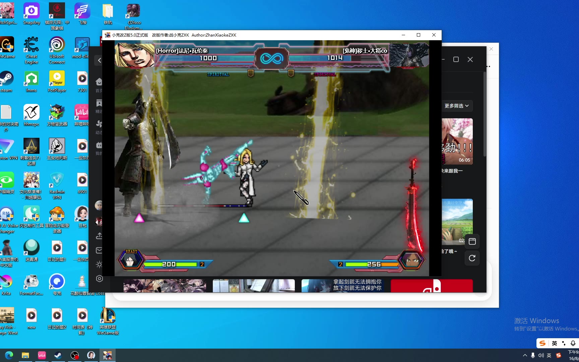This screenshot has width=579, height=362.
Task: Open the 日记的题2 media file
Action: click(x=57, y=318)
